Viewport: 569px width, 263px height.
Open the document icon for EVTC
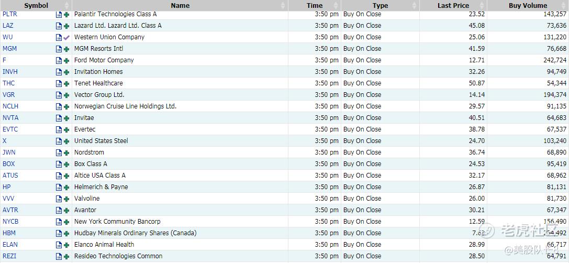59,130
